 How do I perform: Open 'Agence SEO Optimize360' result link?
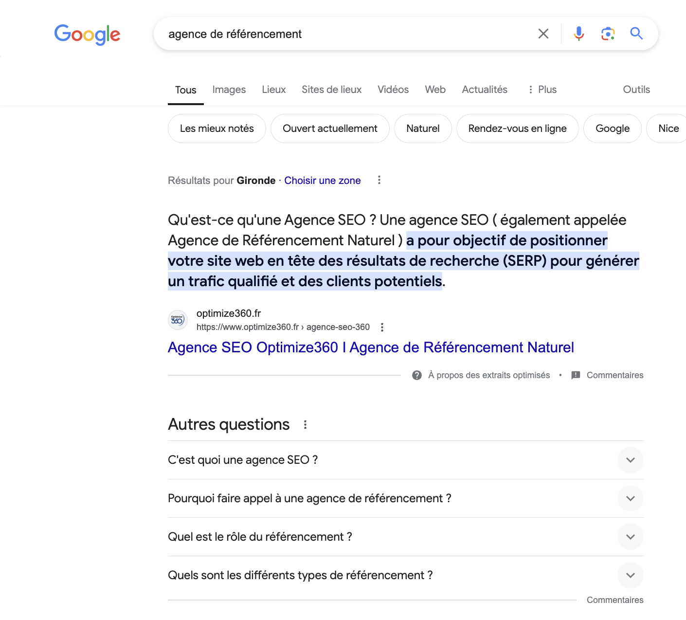370,347
